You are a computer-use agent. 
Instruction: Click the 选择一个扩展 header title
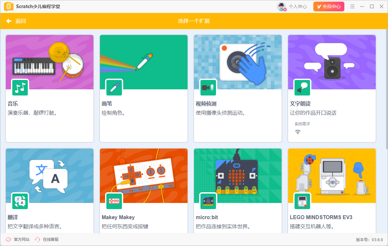(x=194, y=21)
